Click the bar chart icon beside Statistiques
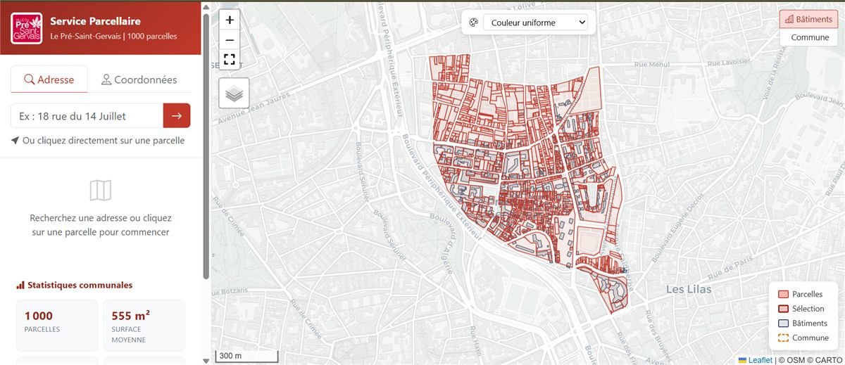The width and height of the screenshot is (845, 365). (x=20, y=285)
